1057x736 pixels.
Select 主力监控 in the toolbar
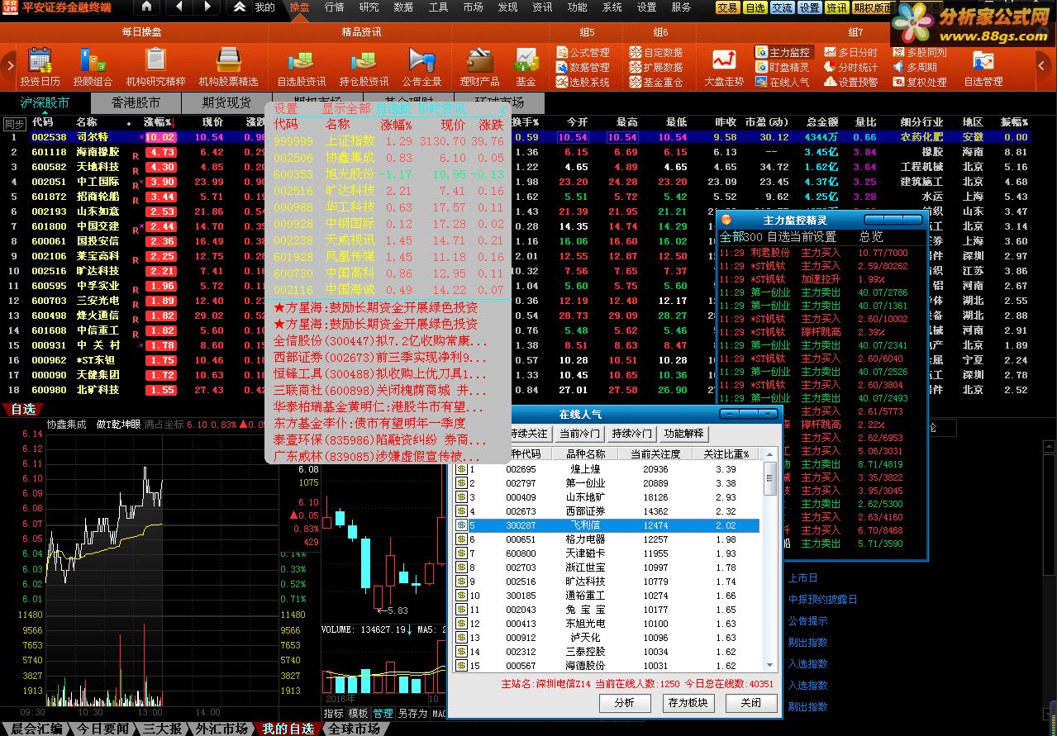[783, 52]
